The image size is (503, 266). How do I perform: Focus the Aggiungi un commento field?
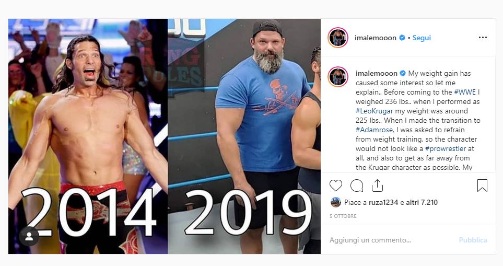(391, 240)
